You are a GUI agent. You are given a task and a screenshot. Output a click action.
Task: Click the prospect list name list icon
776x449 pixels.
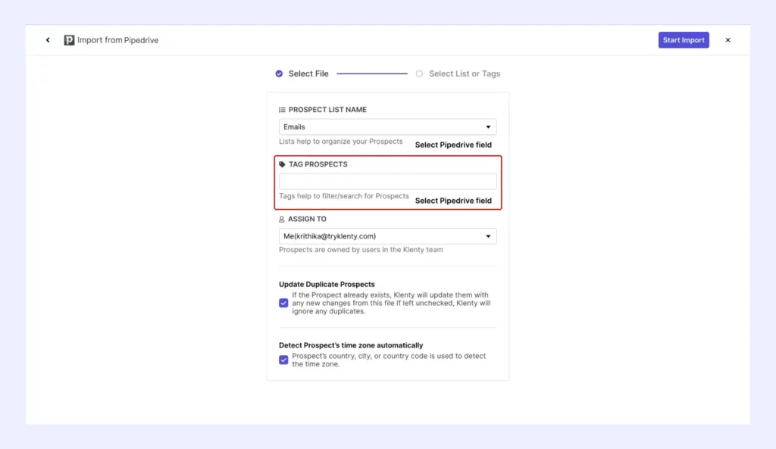[282, 110]
